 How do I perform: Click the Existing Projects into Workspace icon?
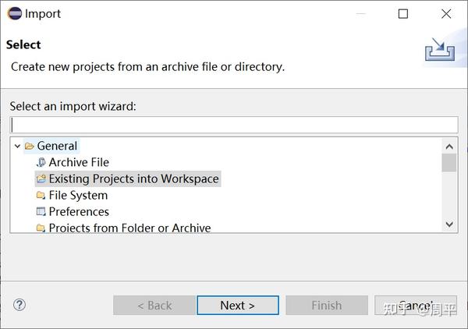41,179
